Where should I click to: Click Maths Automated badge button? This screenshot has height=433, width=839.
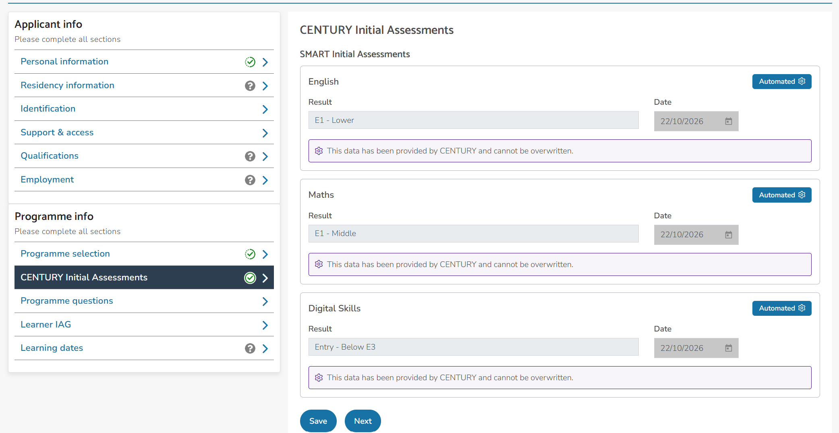pyautogui.click(x=782, y=195)
